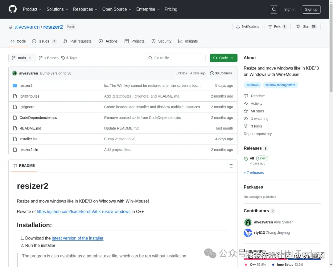
Task: Open the alvesvaren owner link
Action: coord(27,27)
